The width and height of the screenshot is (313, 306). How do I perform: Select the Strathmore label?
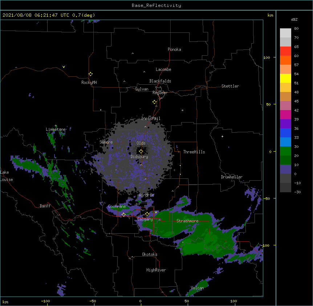(187, 221)
